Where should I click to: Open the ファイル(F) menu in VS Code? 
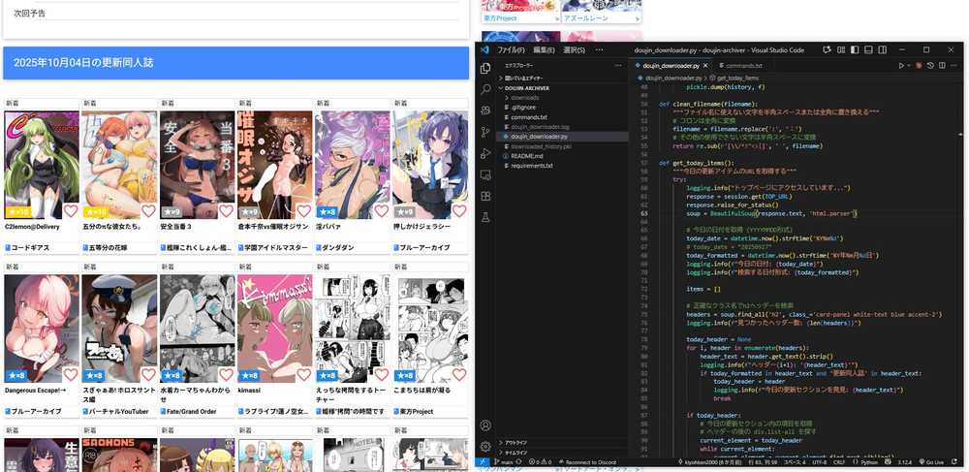coord(511,50)
